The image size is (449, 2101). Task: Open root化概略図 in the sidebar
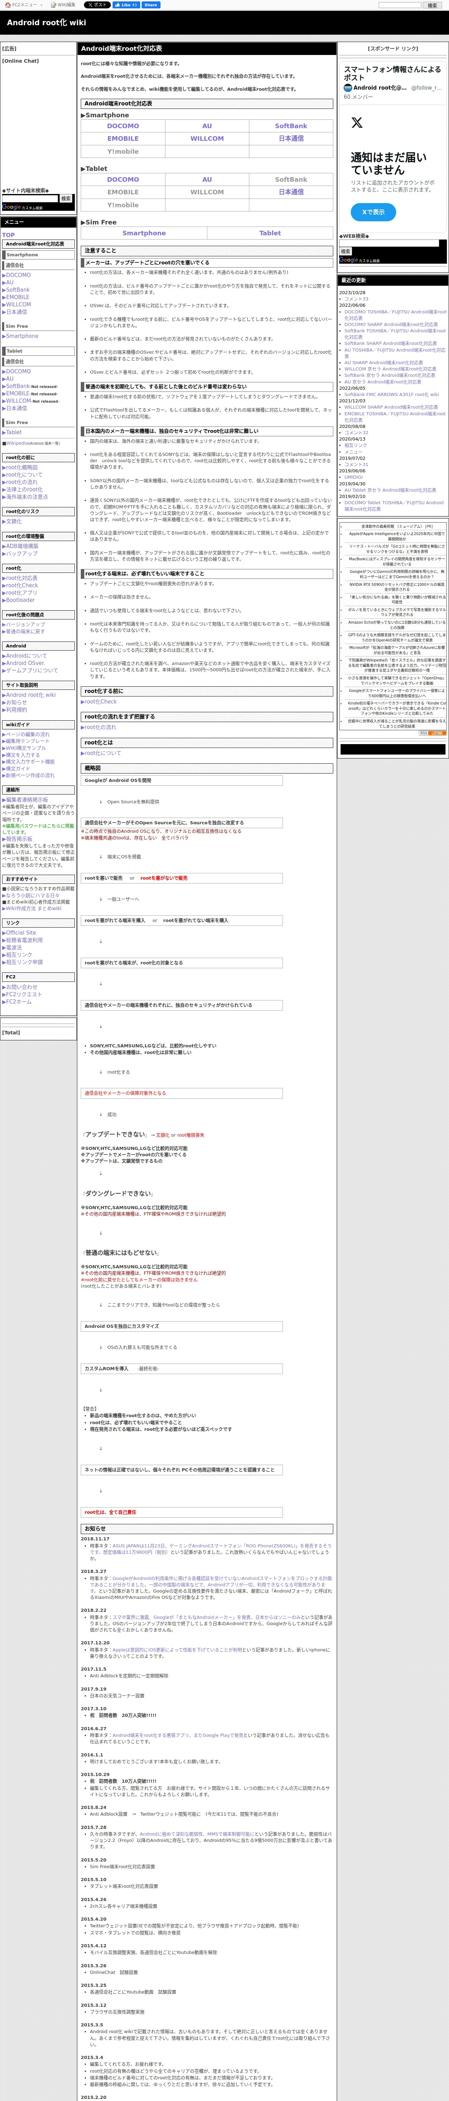tap(20, 467)
